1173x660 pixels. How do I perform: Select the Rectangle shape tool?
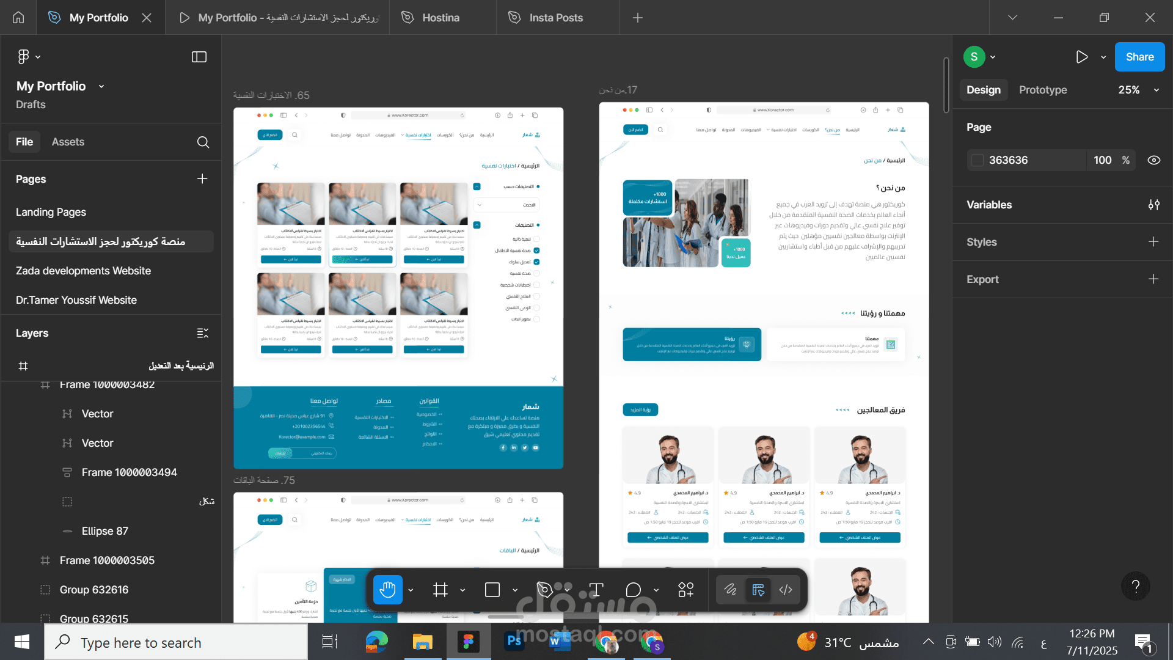click(x=492, y=590)
